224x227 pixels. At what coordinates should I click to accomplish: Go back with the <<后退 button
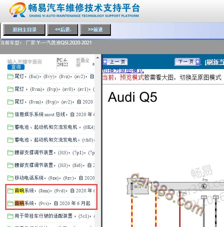pyautogui.click(x=63, y=29)
